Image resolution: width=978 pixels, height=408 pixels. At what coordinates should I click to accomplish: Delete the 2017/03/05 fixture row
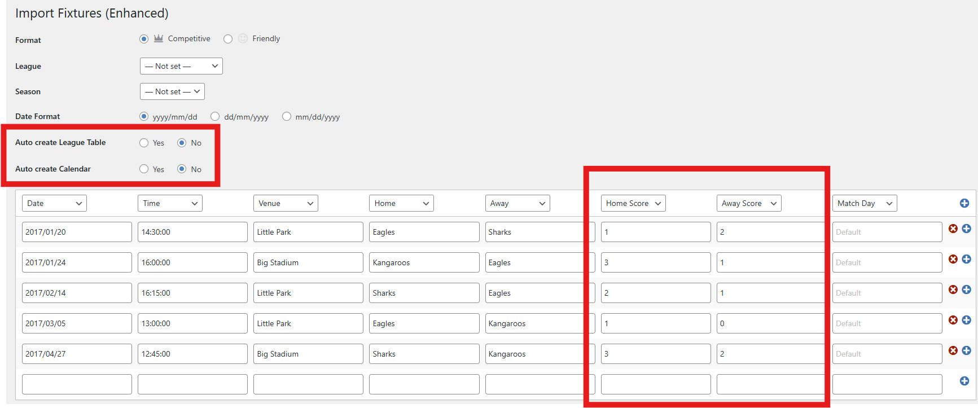tap(953, 320)
